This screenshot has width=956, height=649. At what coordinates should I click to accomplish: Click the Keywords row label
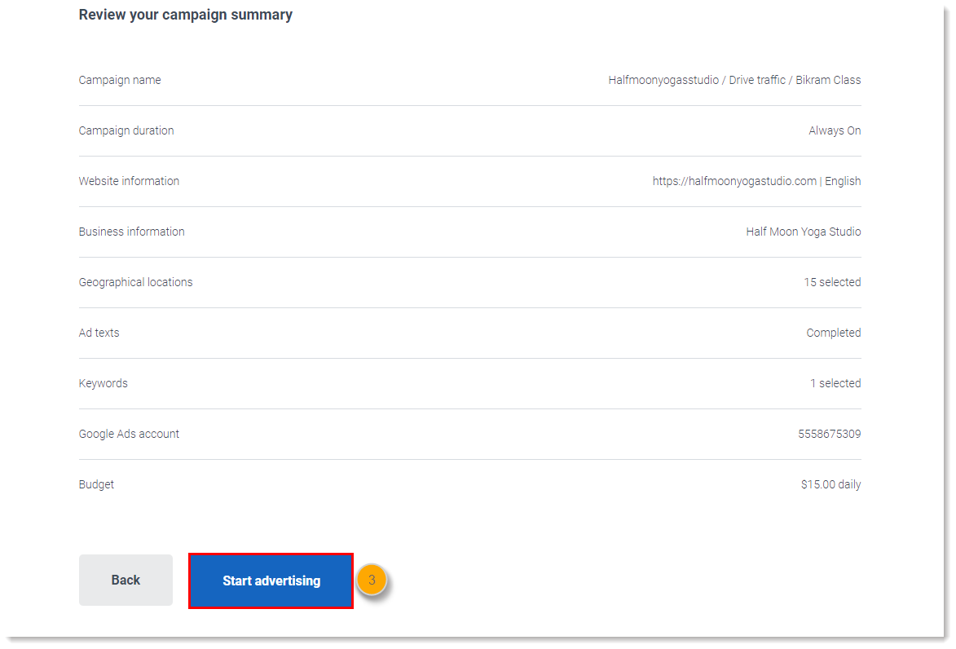click(103, 383)
